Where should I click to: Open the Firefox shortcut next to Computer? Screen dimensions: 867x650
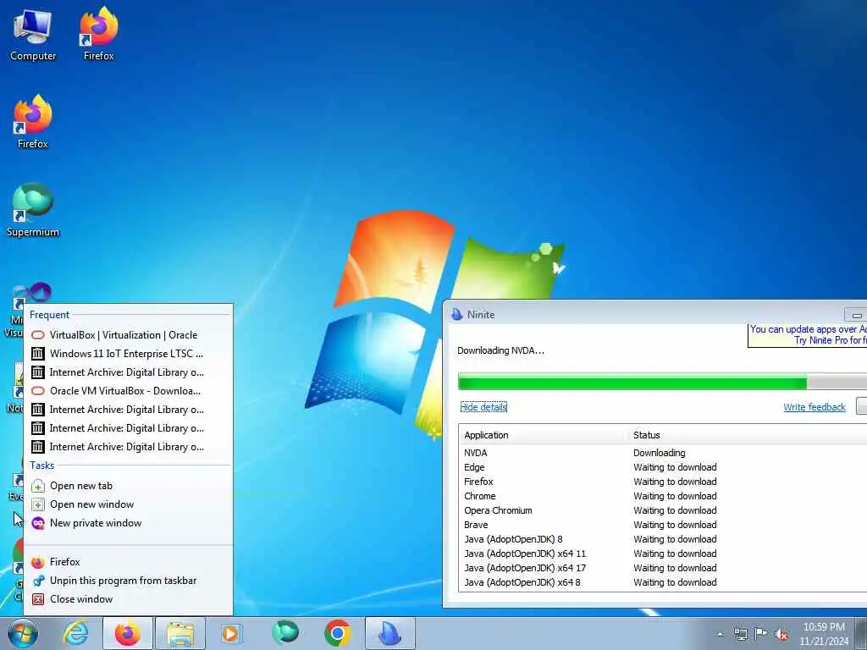click(x=98, y=34)
